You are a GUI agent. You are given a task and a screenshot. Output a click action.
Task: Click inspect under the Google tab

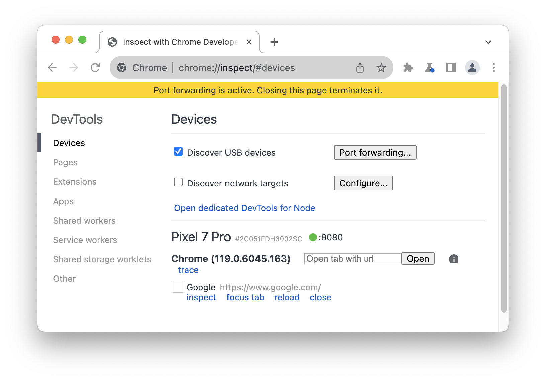(x=201, y=297)
